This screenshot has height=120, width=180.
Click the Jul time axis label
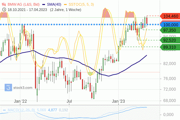pos(69,101)
